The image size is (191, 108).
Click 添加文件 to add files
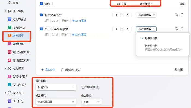point(48,70)
